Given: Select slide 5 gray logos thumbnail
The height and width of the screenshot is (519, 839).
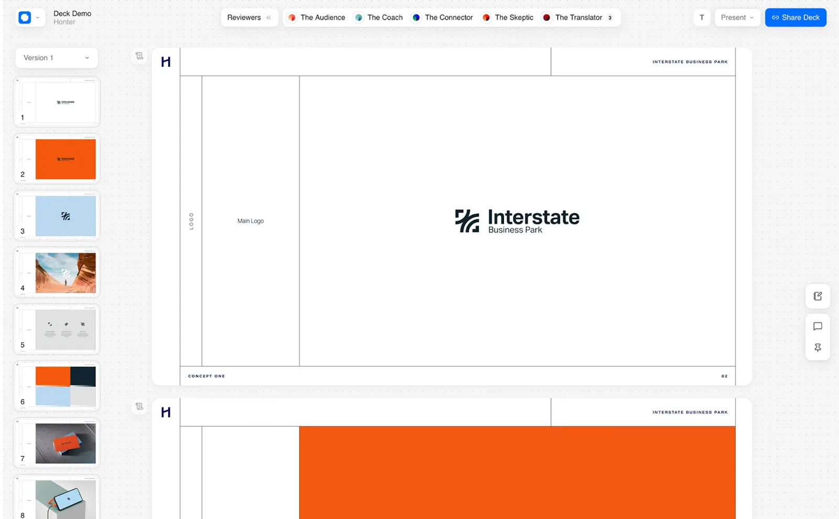Looking at the screenshot, I should pyautogui.click(x=57, y=330).
